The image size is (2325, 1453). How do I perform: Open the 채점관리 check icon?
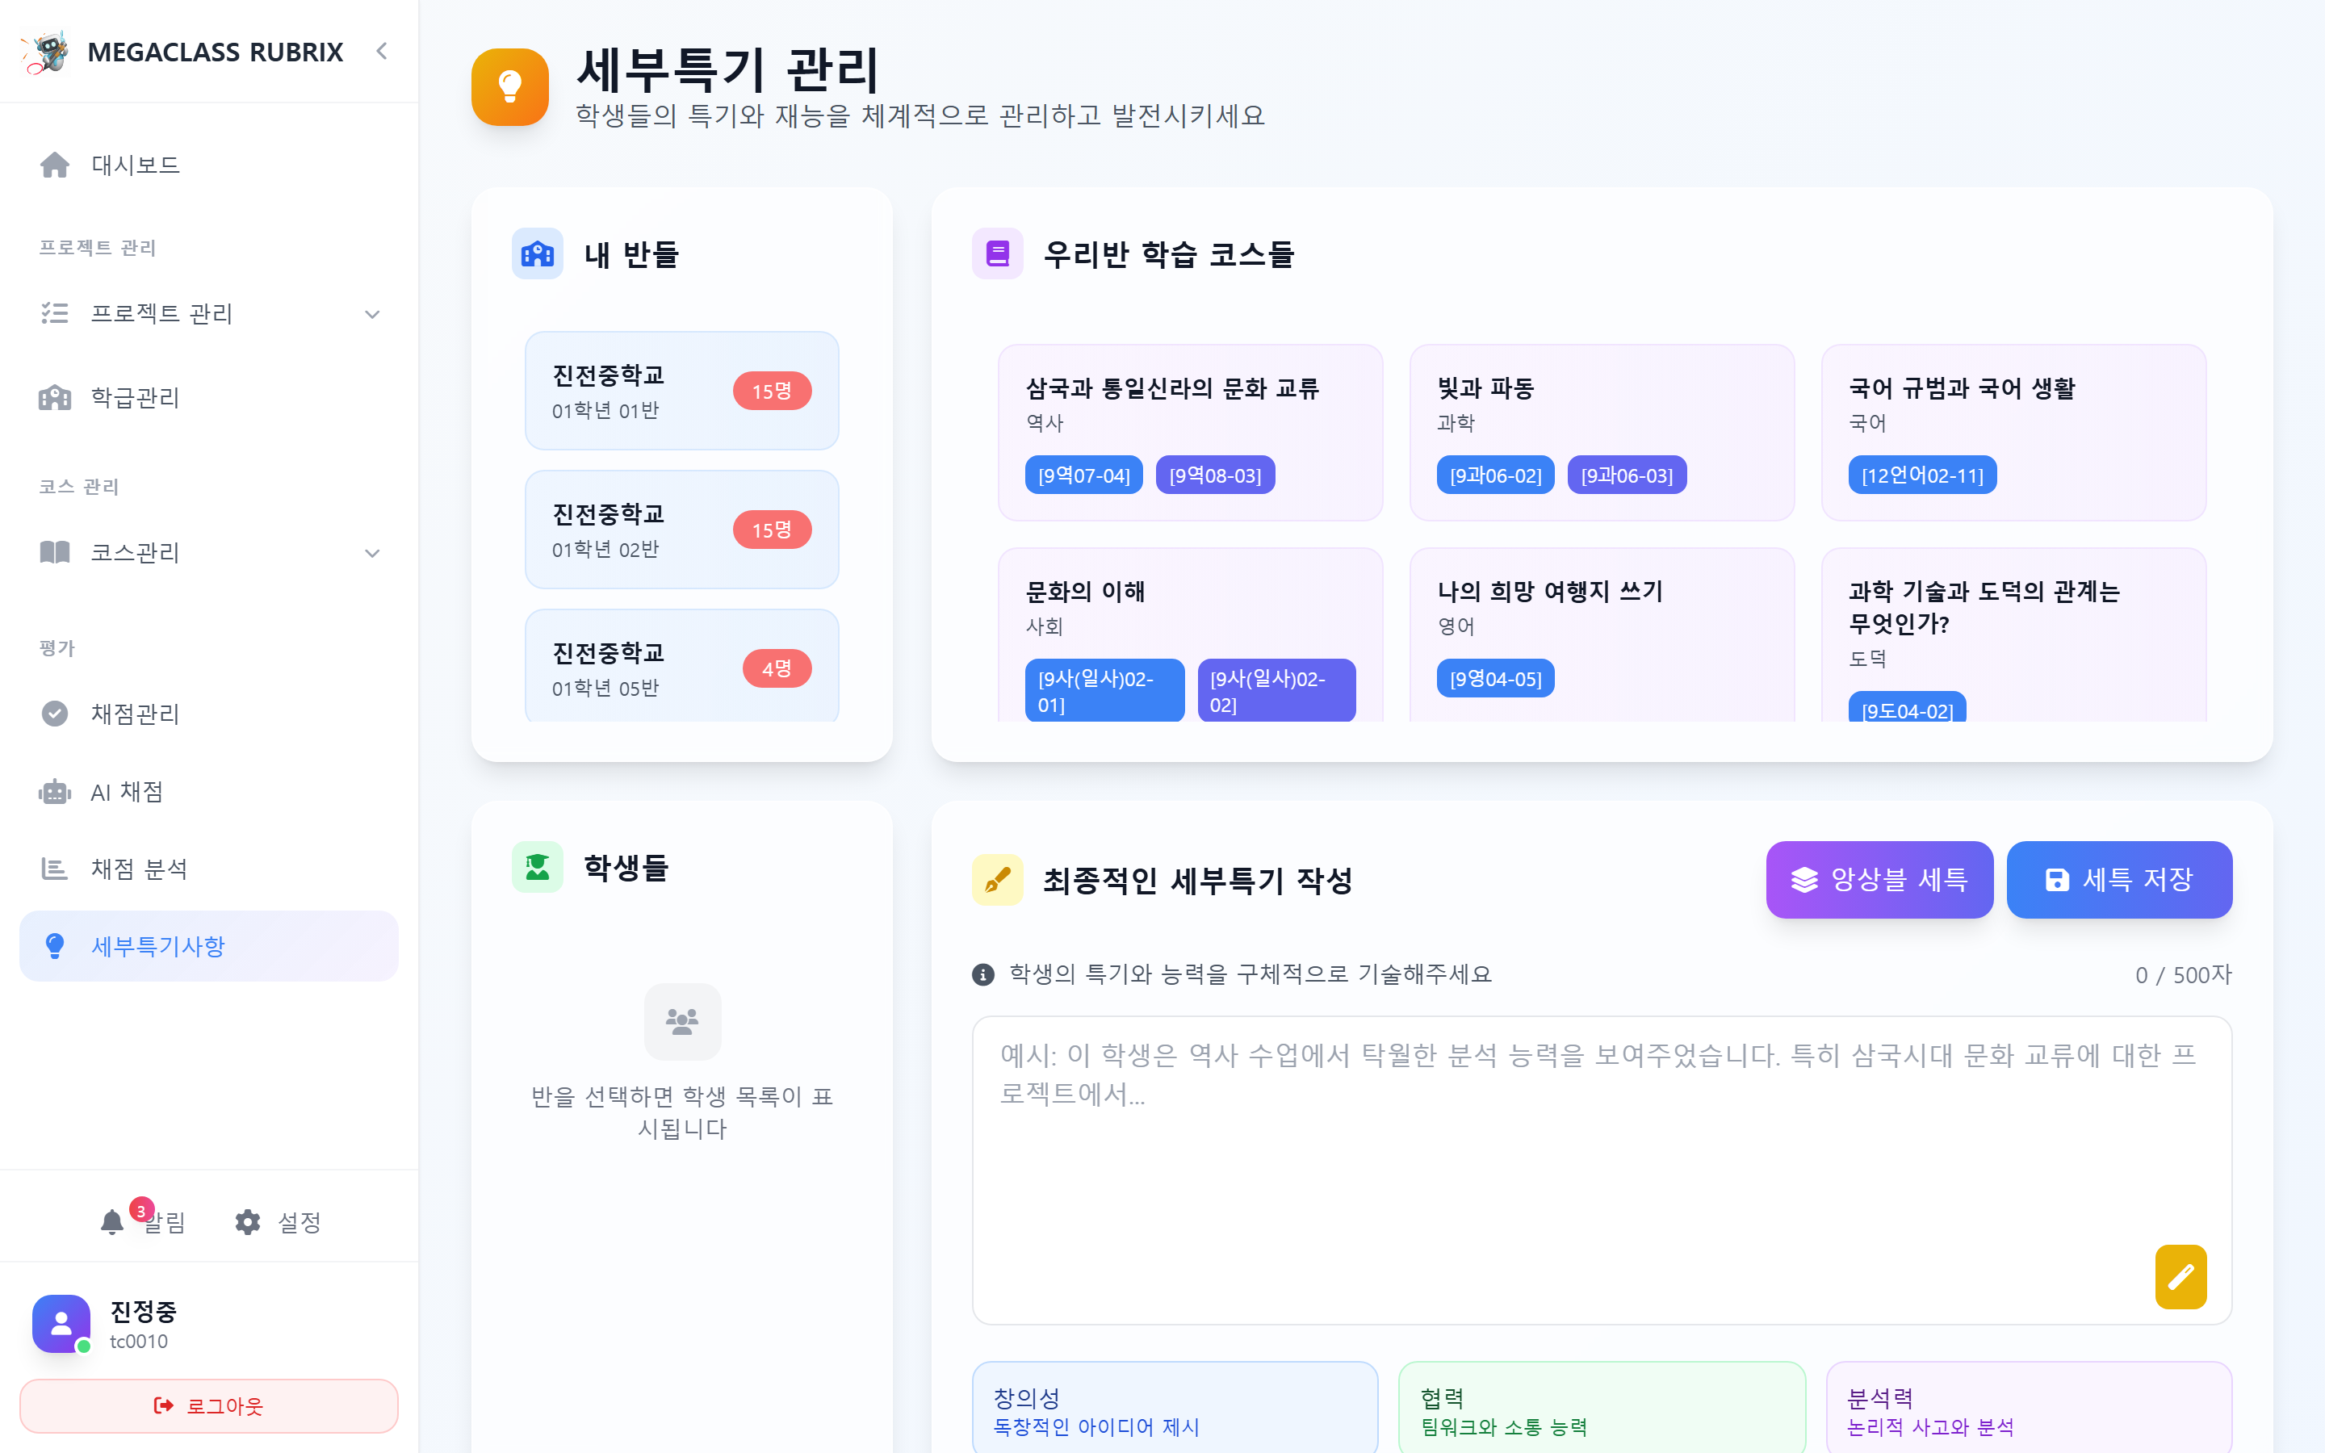point(55,714)
